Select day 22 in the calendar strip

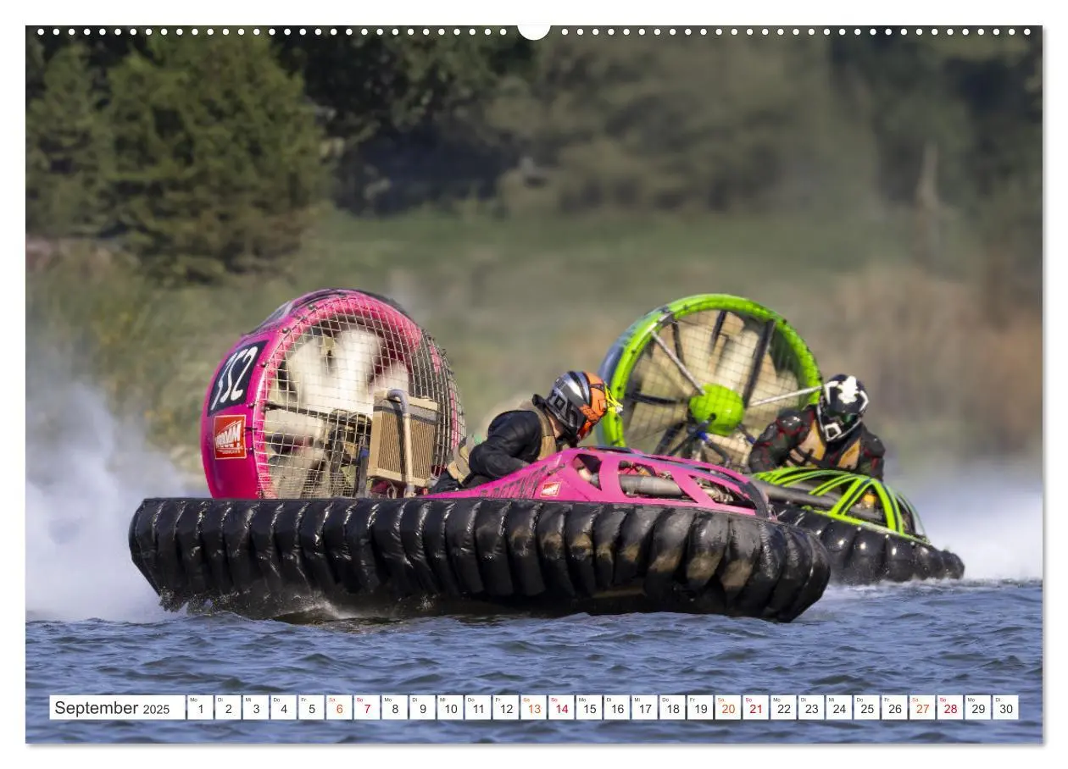pyautogui.click(x=784, y=708)
